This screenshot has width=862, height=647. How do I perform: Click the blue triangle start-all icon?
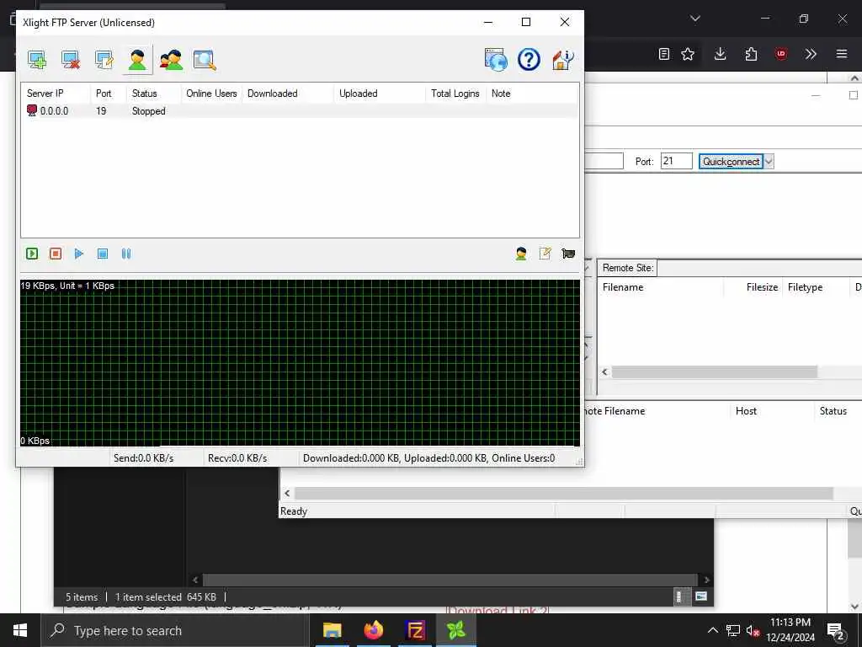point(79,254)
